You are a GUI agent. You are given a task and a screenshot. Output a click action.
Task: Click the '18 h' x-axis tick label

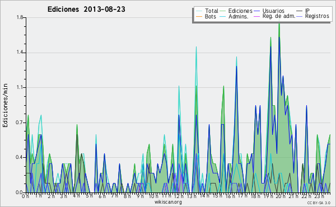point(255,196)
